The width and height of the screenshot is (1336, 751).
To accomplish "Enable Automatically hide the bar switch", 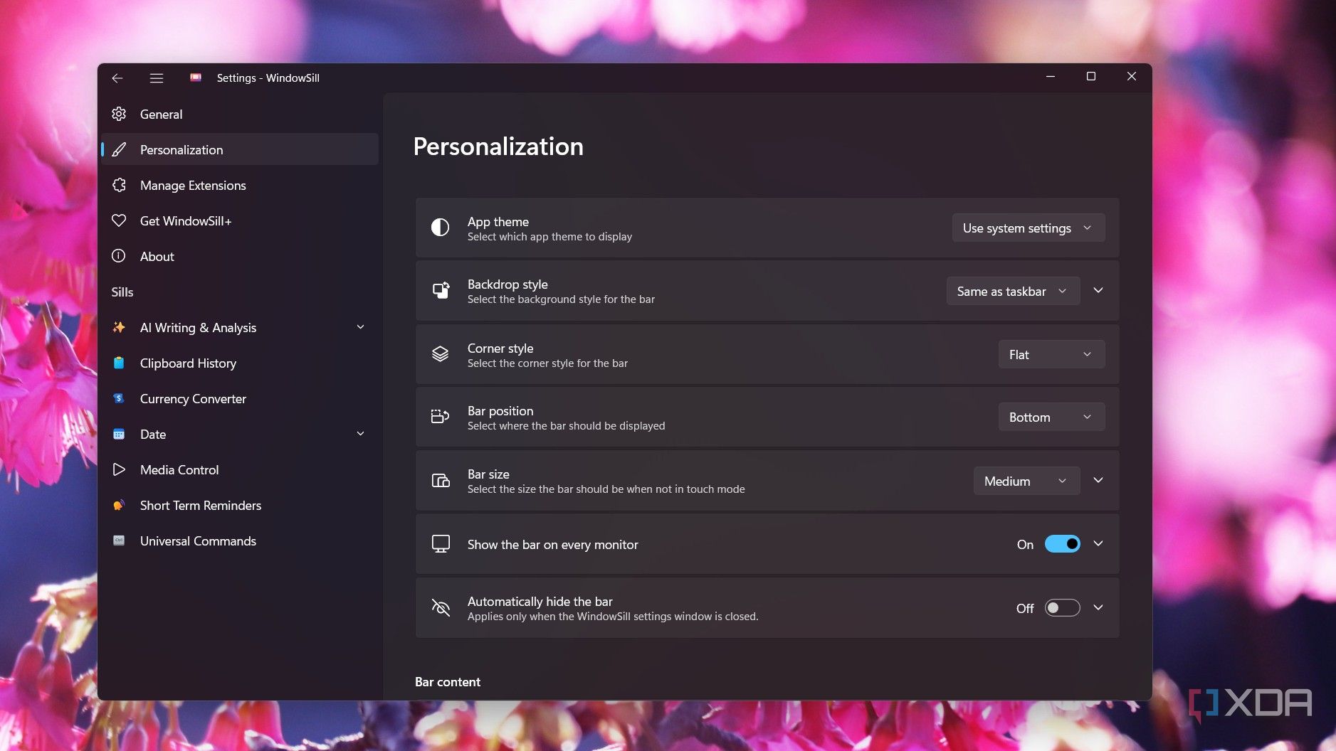I will (x=1062, y=608).
